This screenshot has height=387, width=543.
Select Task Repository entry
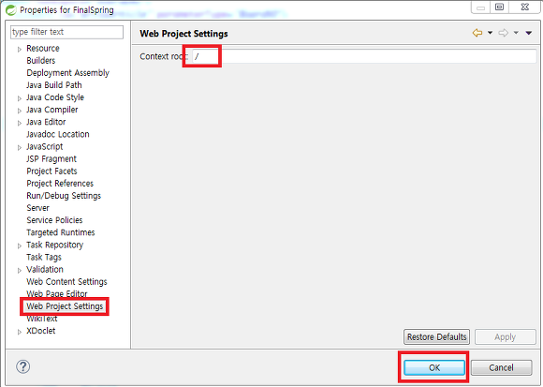click(54, 245)
